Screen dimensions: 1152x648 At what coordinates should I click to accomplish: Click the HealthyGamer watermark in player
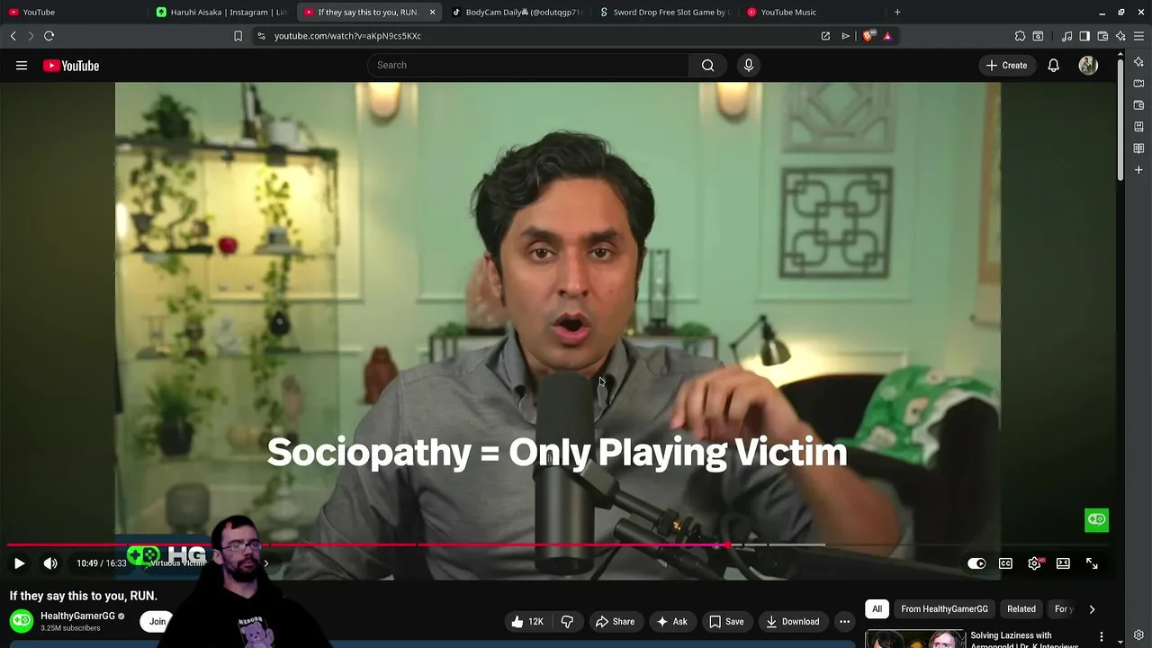pyautogui.click(x=1096, y=519)
